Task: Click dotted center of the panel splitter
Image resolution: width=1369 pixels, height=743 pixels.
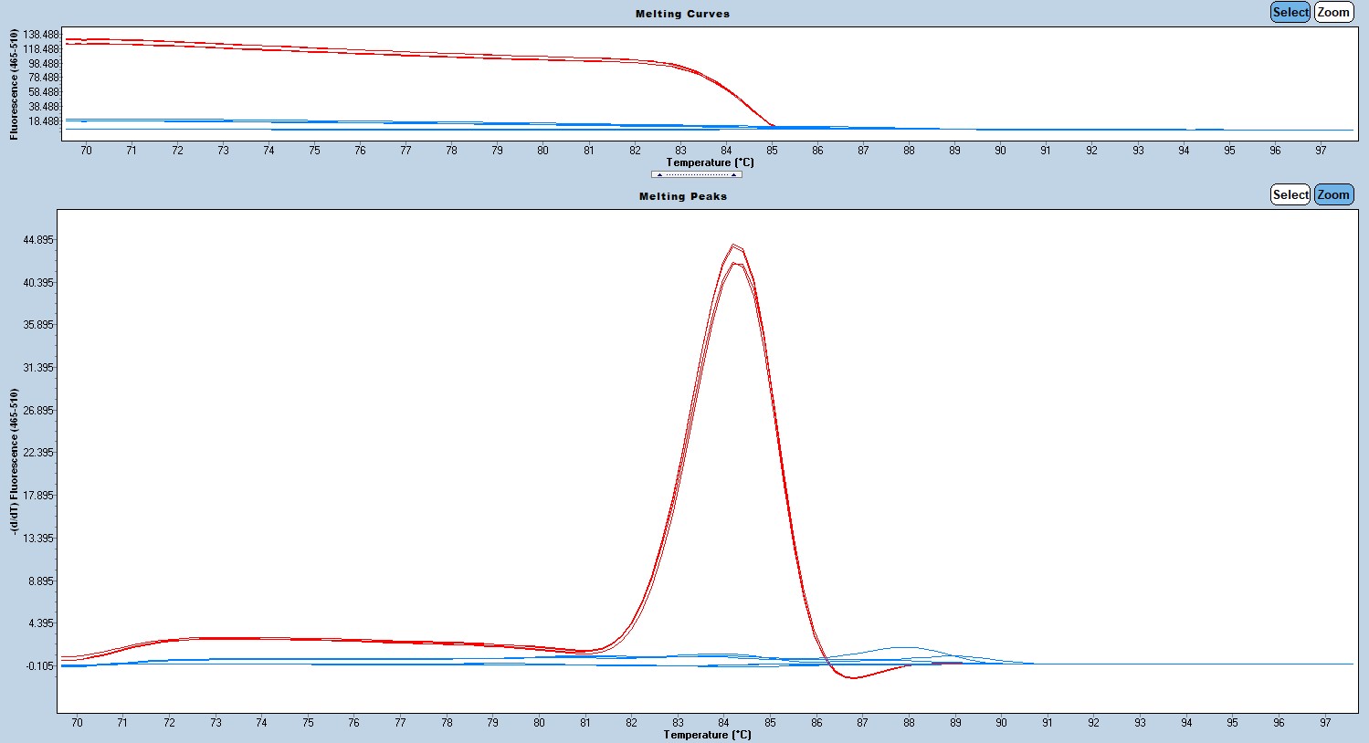Action: (696, 174)
